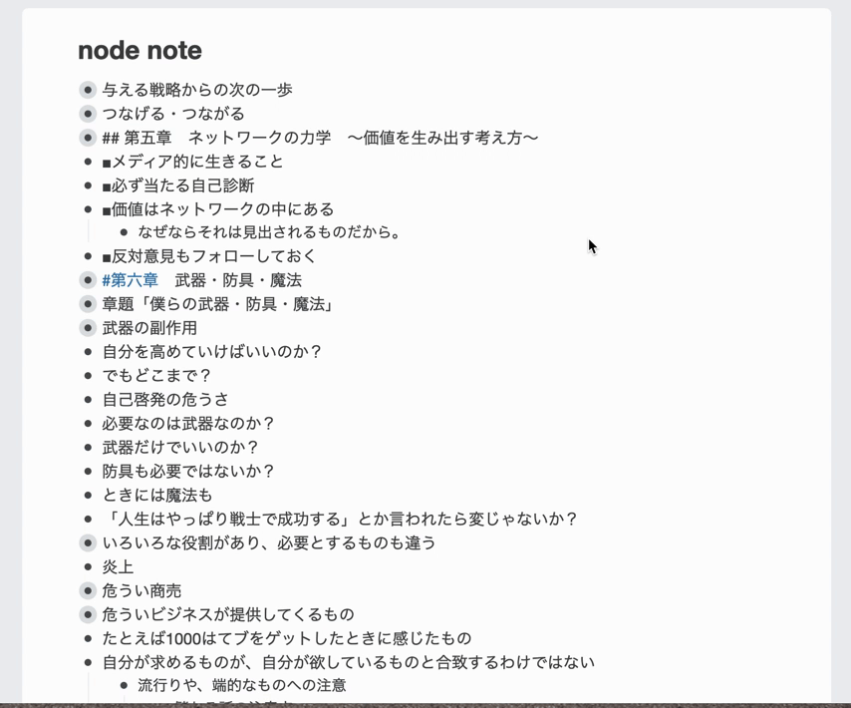Click bullet of 自分が求めるものが、自分が欲している item
Viewport: 851px width, 708px height.
click(x=88, y=662)
